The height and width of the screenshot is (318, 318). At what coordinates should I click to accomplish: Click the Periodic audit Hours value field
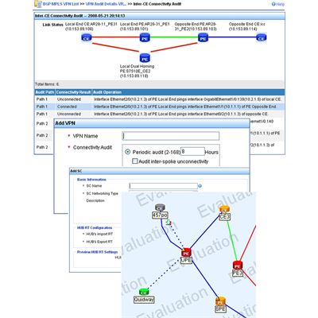tap(192, 152)
